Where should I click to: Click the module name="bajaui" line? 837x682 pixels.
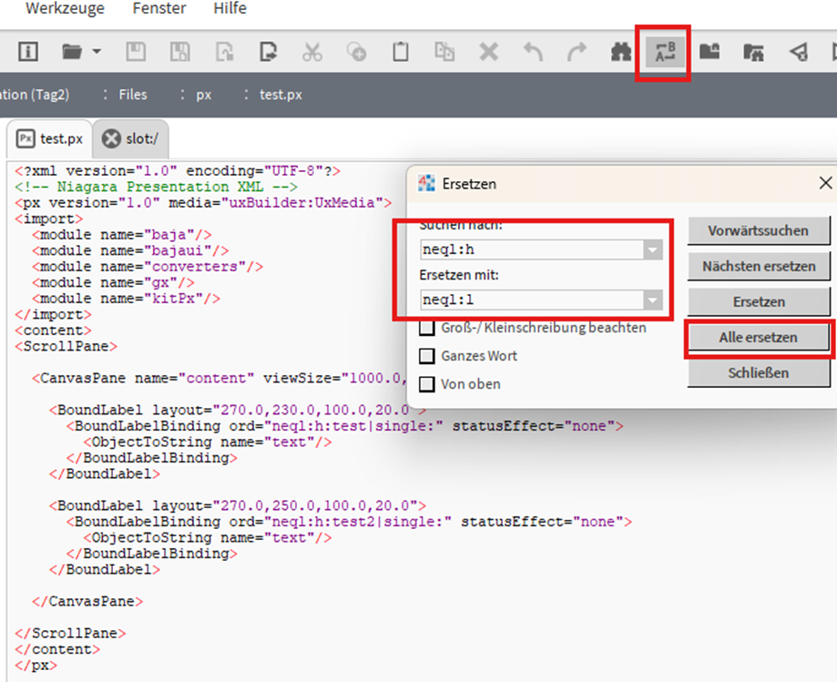coord(130,250)
